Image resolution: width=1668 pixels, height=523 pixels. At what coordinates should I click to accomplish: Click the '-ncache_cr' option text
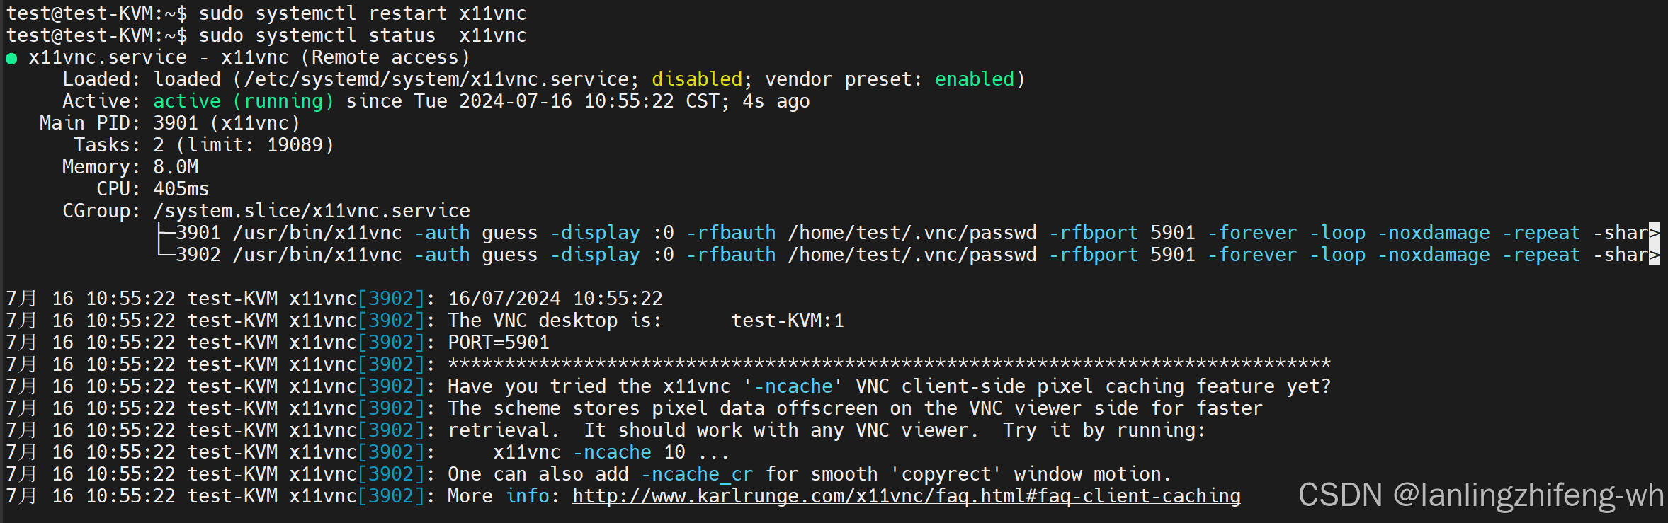tap(697, 474)
